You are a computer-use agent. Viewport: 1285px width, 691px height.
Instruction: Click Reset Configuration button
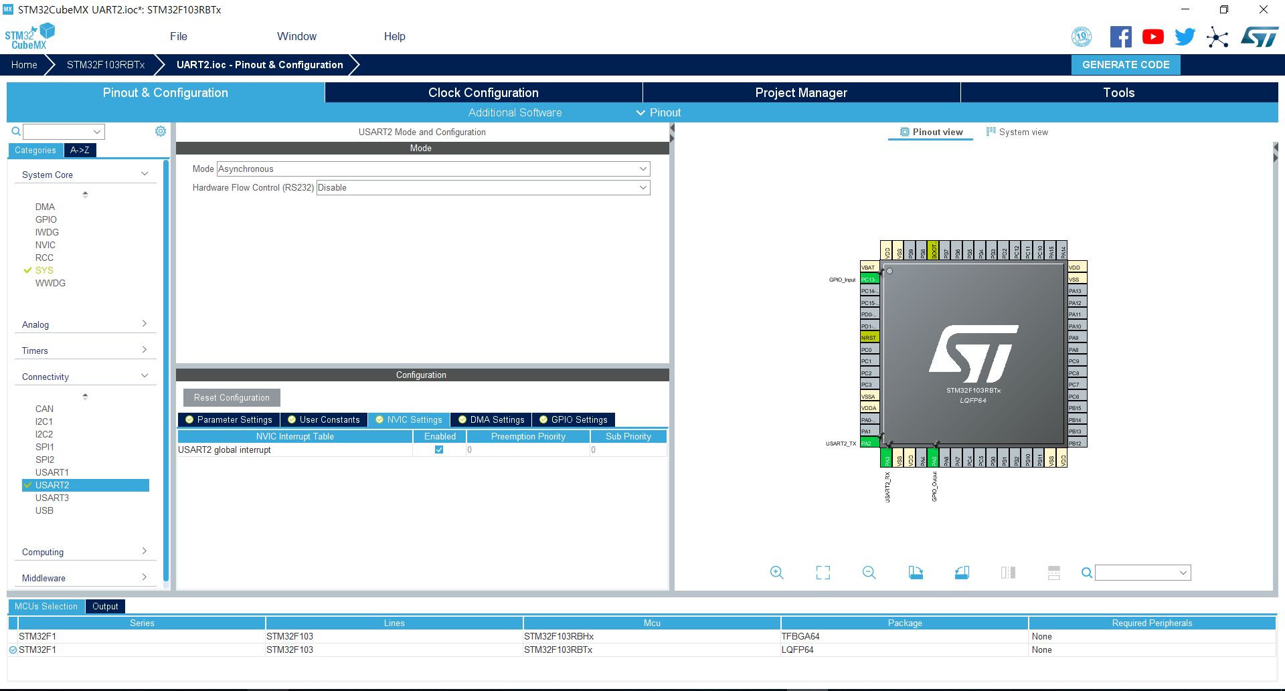pos(232,397)
